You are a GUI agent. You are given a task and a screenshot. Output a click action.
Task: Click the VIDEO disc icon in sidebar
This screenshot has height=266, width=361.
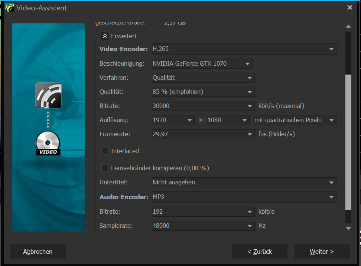(x=48, y=144)
